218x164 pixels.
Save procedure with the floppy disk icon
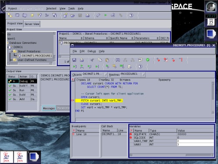[x=74, y=60]
